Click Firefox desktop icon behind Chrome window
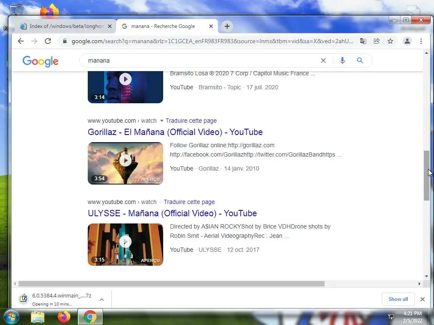Screen dimensions: 434x325 [x=50, y=10]
